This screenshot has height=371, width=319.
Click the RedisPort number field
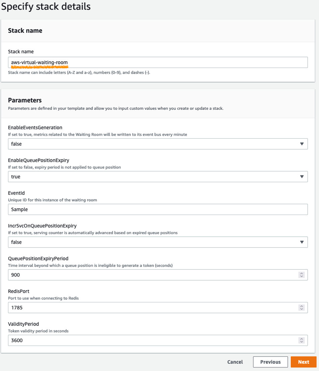151,307
